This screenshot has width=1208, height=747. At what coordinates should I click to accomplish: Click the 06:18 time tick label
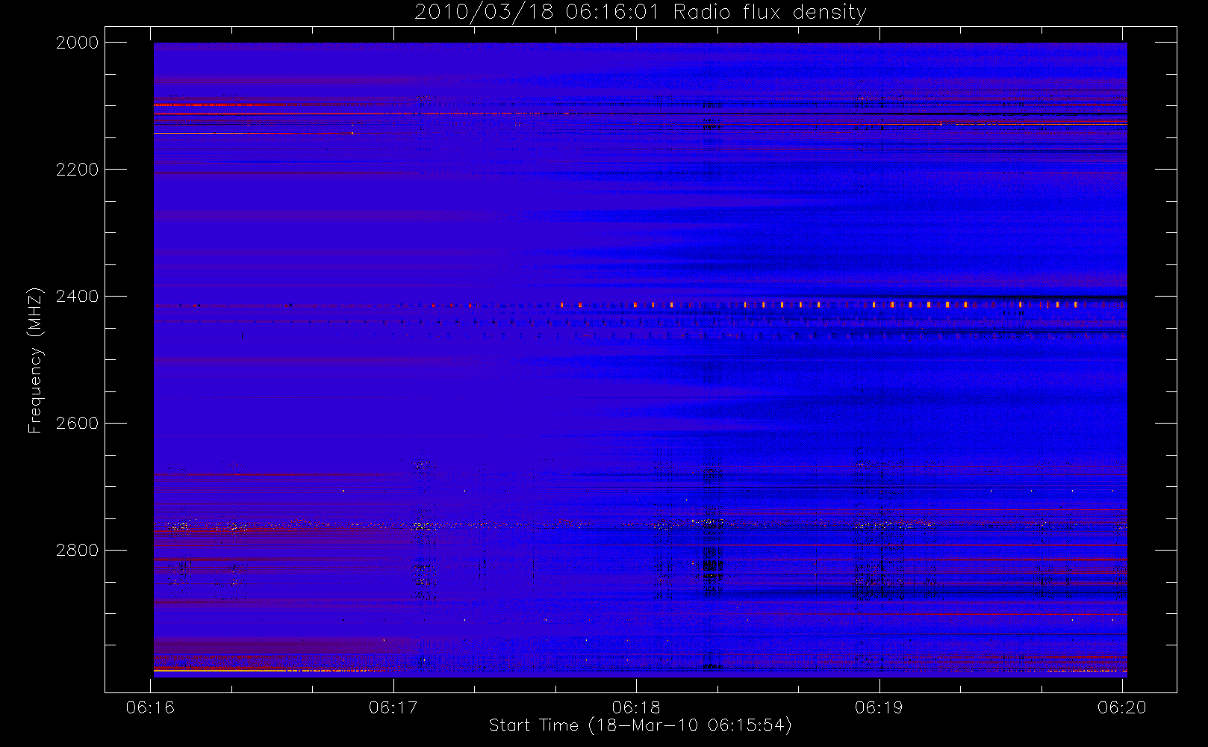[x=636, y=707]
